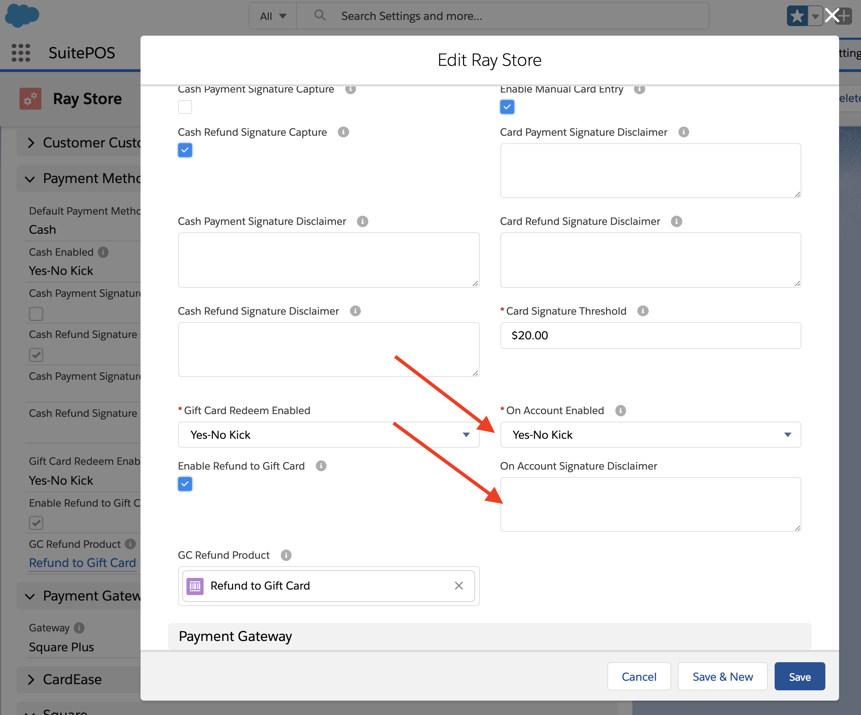The width and height of the screenshot is (861, 715).
Task: Remove Refund to Gift Card selection with X
Action: pyautogui.click(x=458, y=585)
